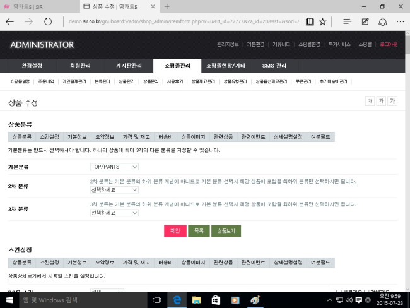Open the 쇼핑몰관리 main menu tab
Screen dimensions: 410x308
(x=177, y=66)
